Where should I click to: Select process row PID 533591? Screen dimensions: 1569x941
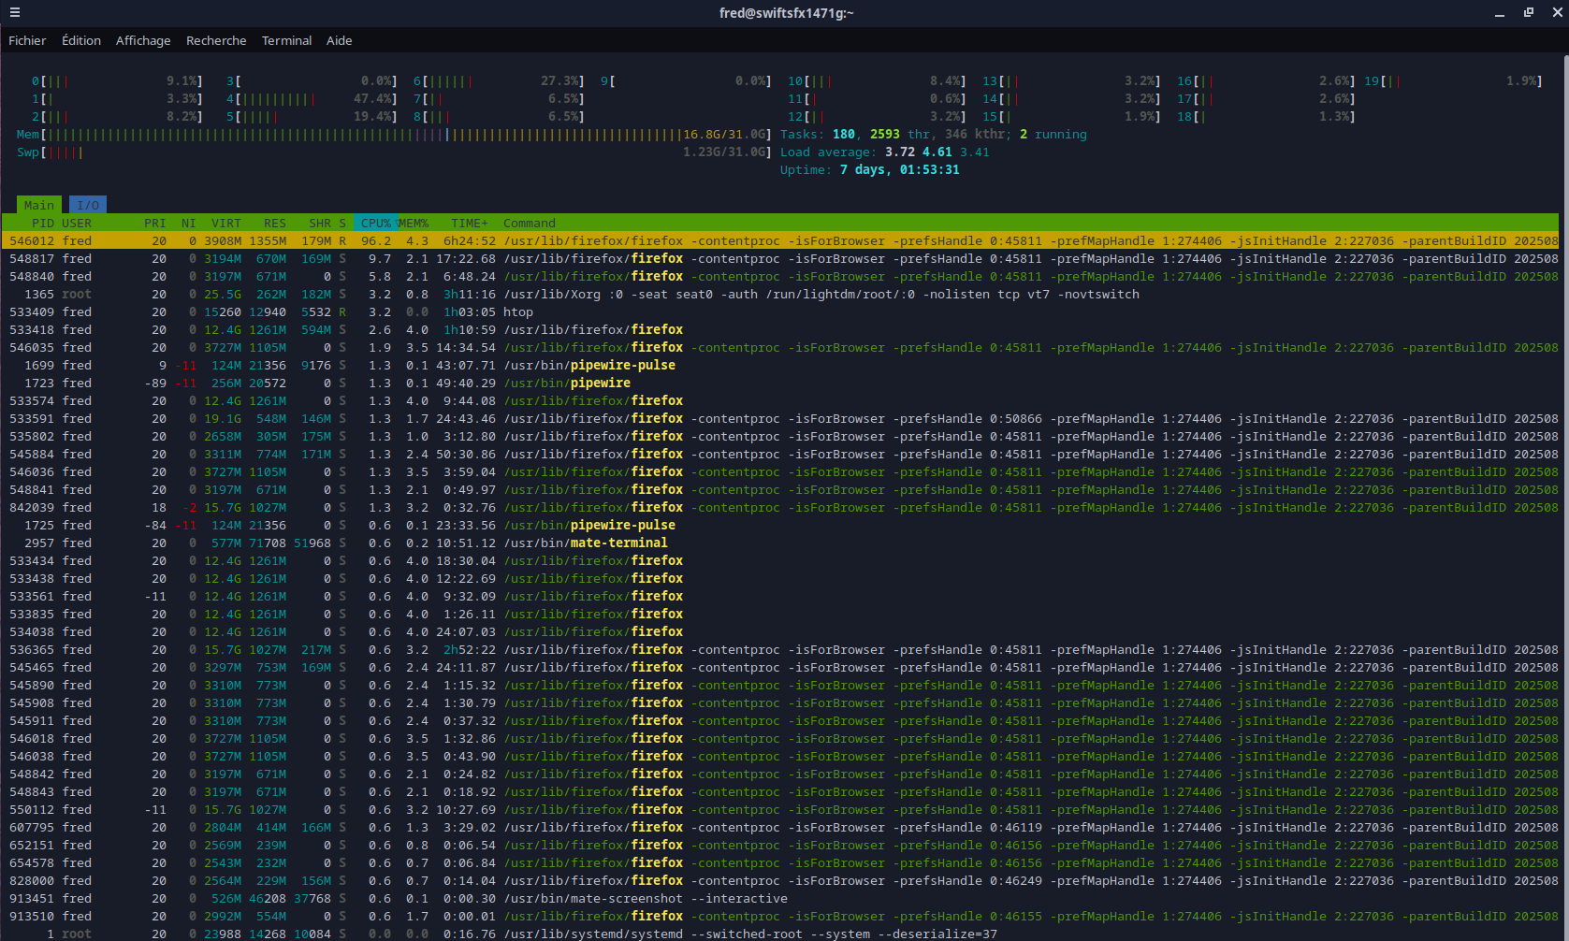pyautogui.click(x=780, y=419)
